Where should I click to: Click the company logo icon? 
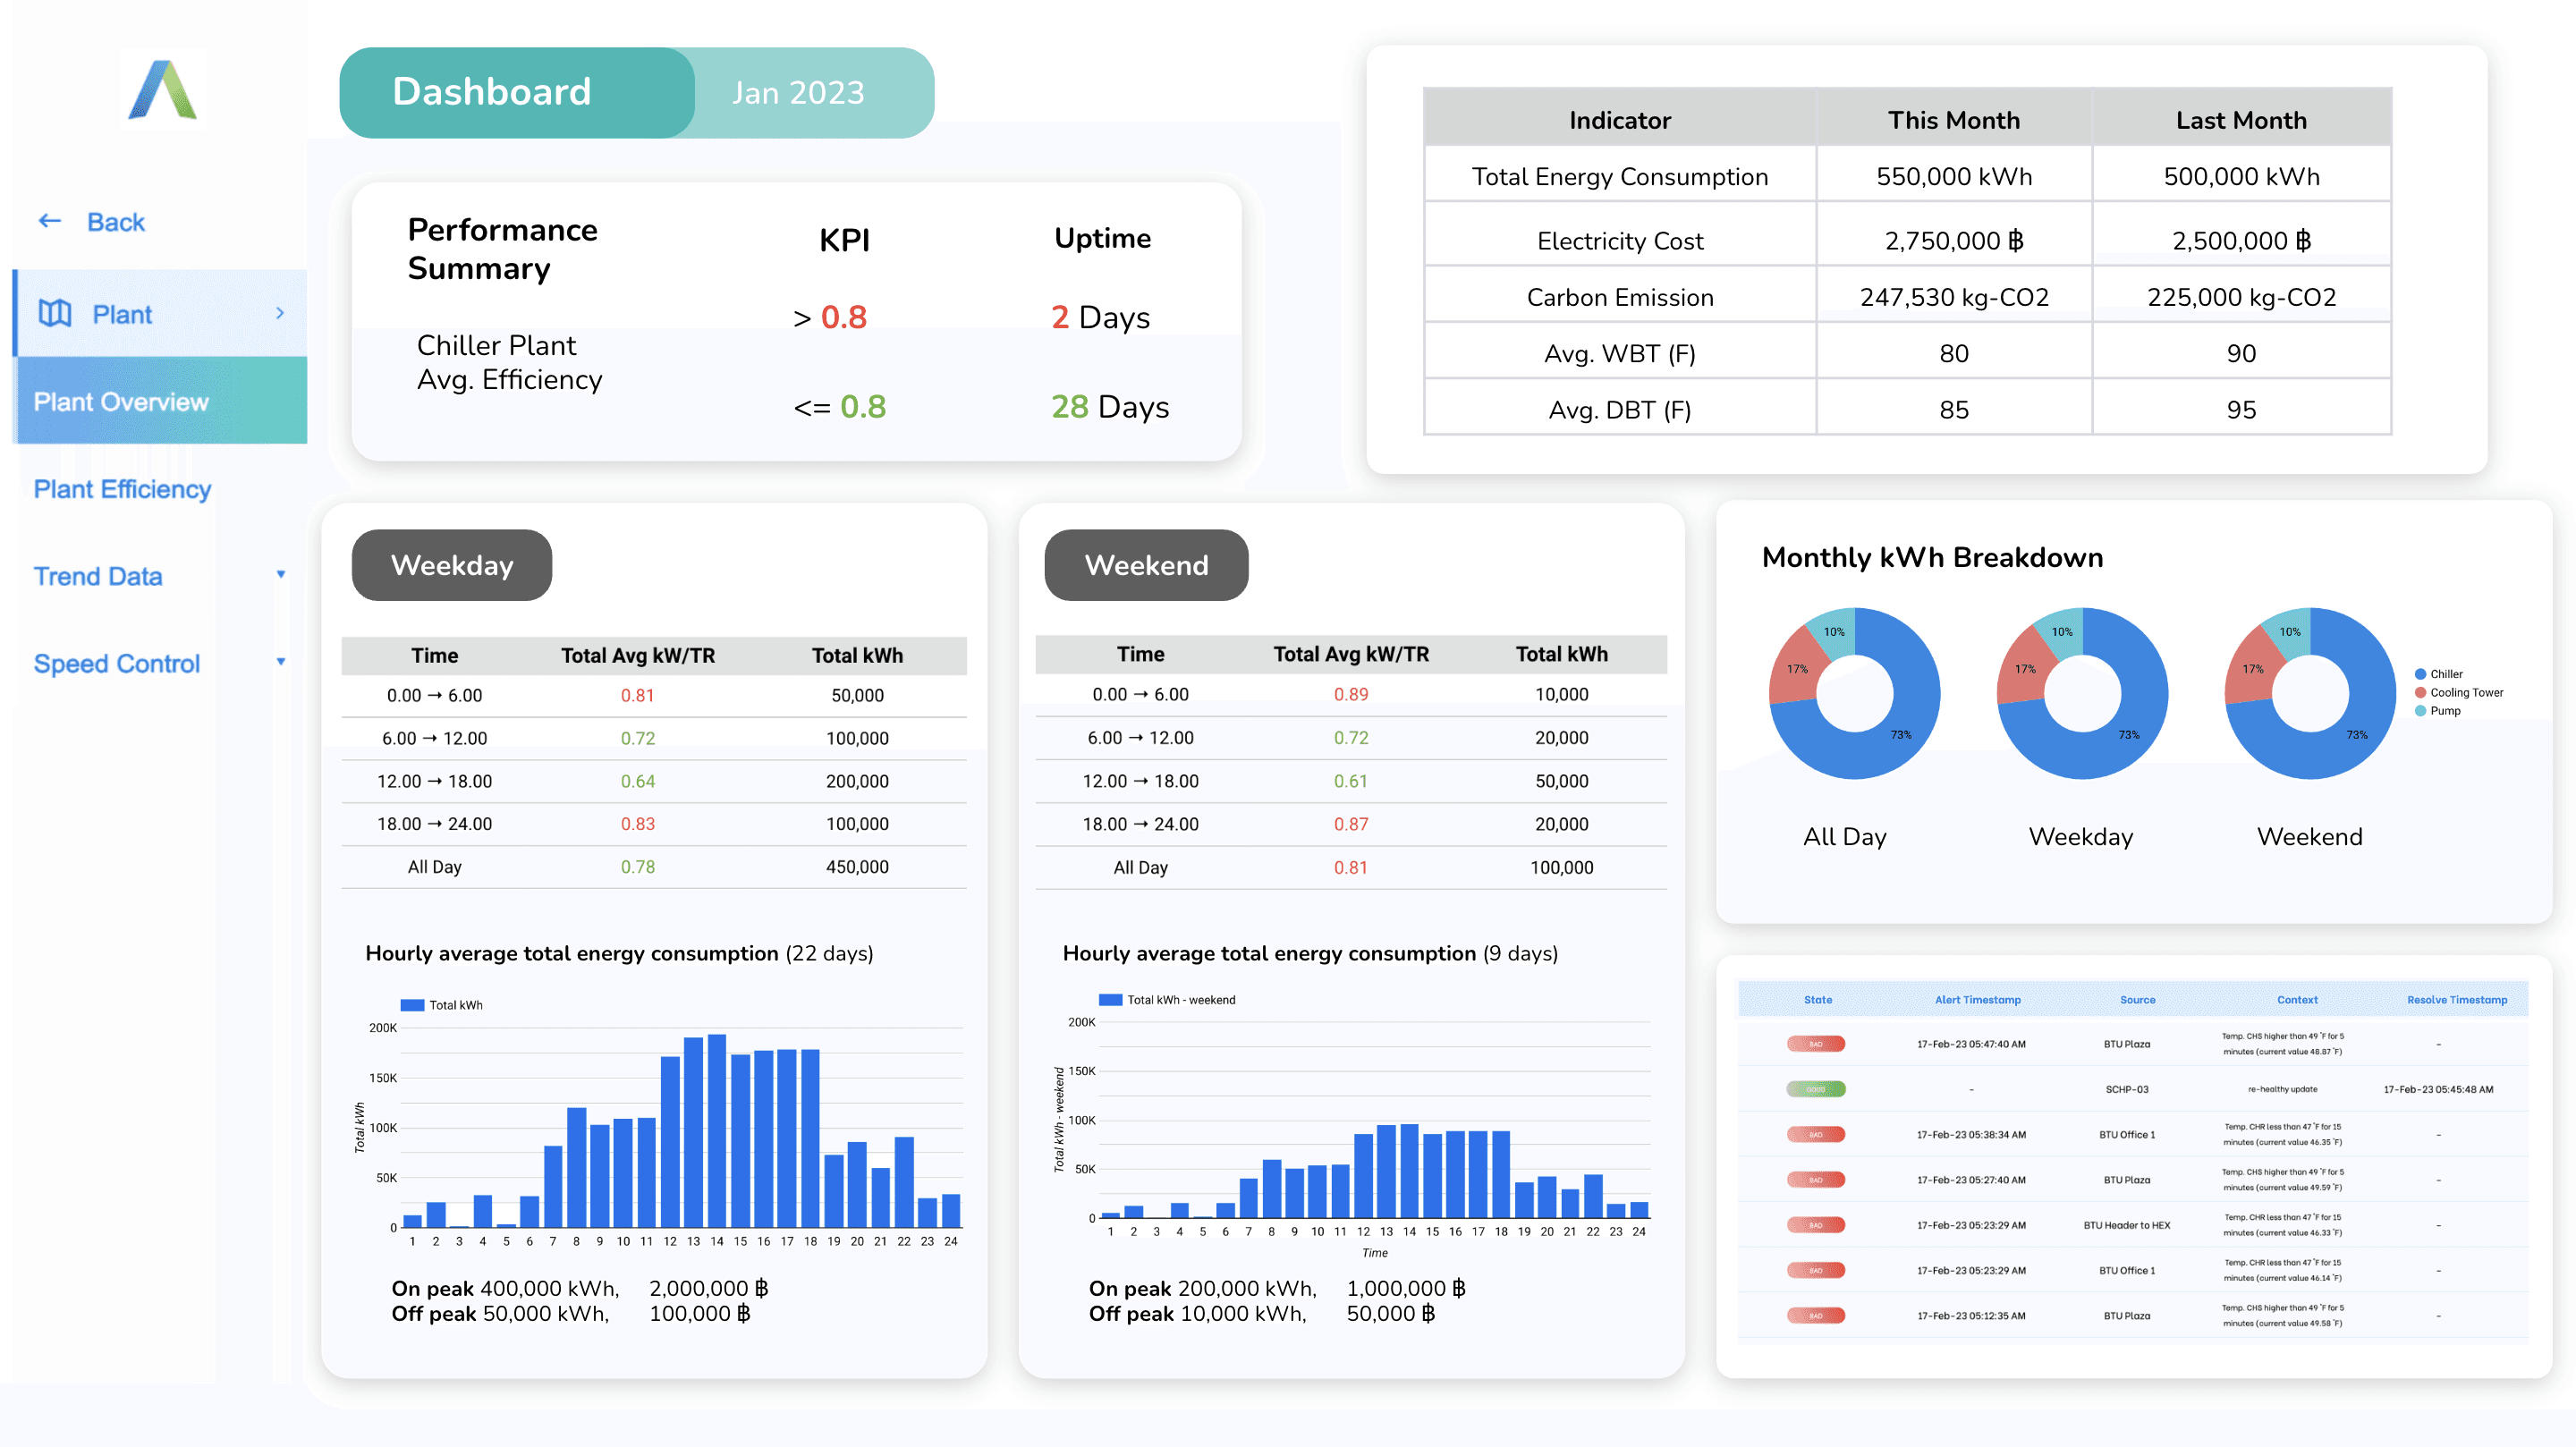[x=163, y=91]
